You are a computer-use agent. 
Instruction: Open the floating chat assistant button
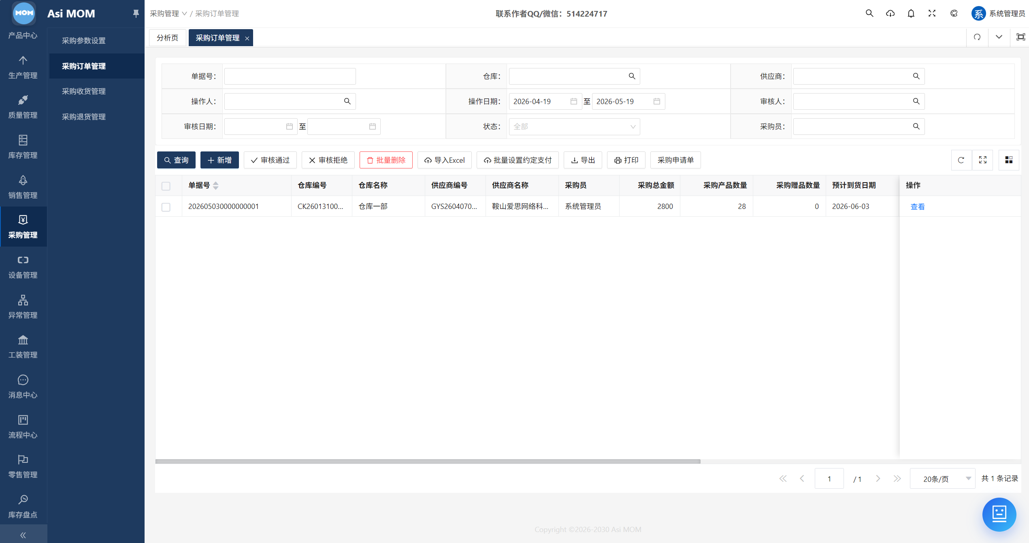[999, 514]
